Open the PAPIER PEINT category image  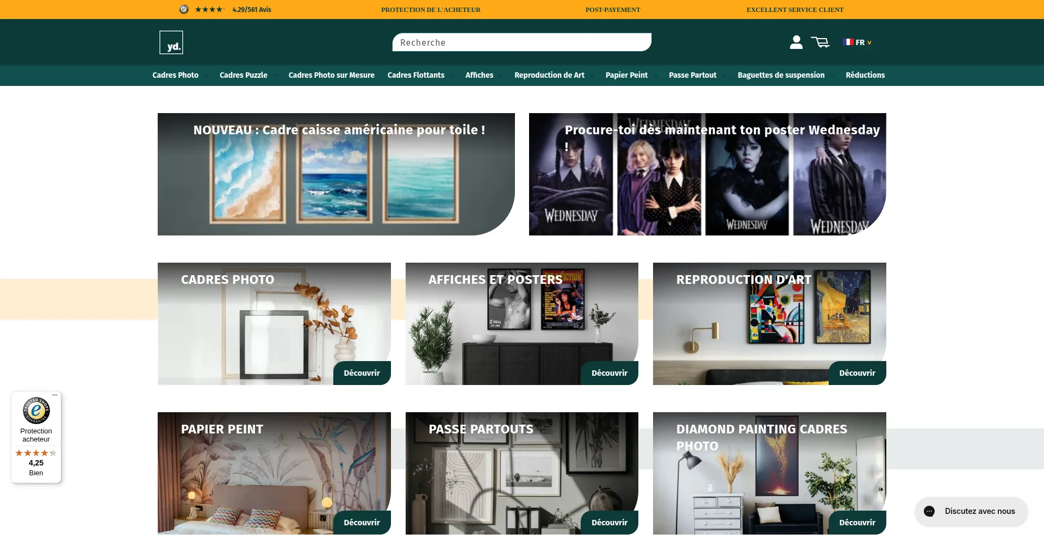pyautogui.click(x=274, y=473)
